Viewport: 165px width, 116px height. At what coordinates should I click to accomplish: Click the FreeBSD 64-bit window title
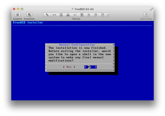point(84,9)
